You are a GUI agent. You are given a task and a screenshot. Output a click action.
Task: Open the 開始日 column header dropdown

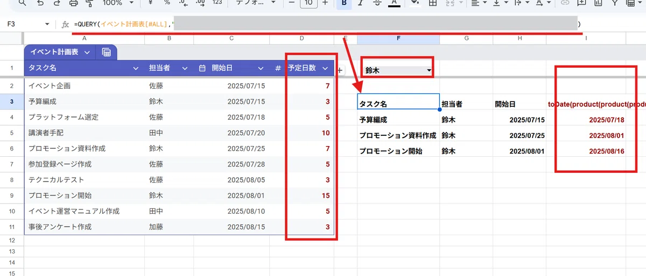click(261, 68)
